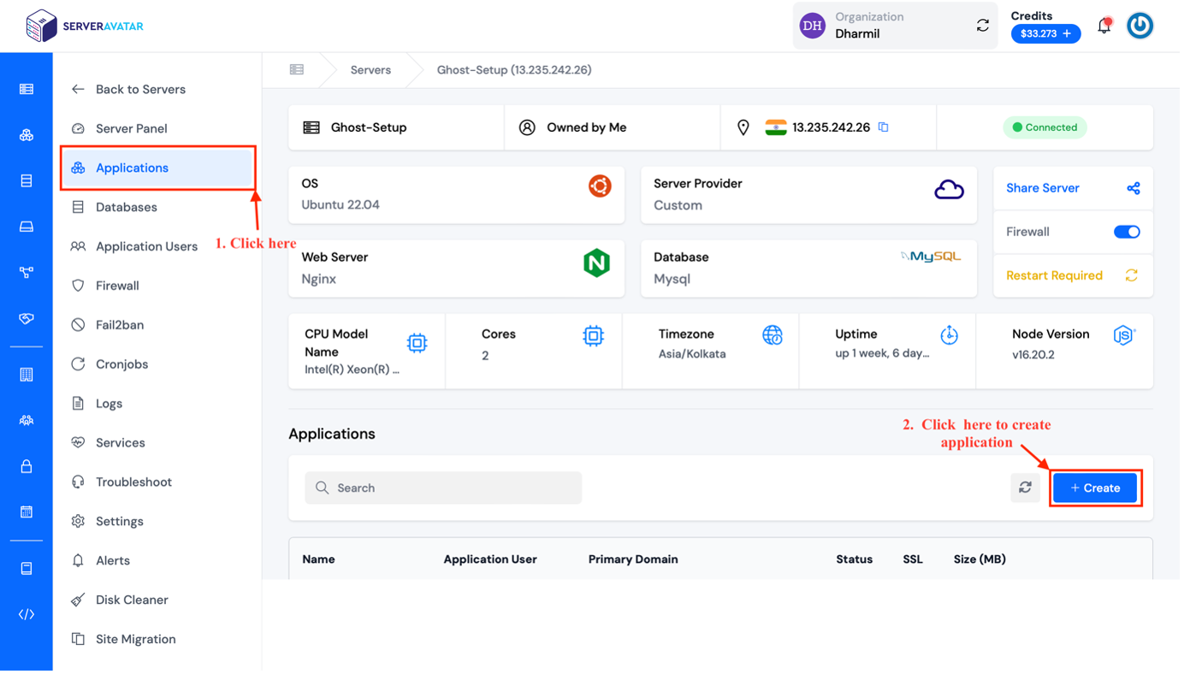Open Application Users in the sidebar

pos(135,246)
